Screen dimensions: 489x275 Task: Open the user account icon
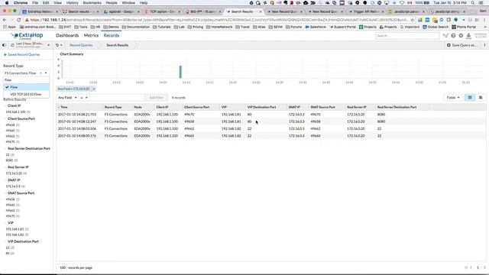[x=468, y=36]
